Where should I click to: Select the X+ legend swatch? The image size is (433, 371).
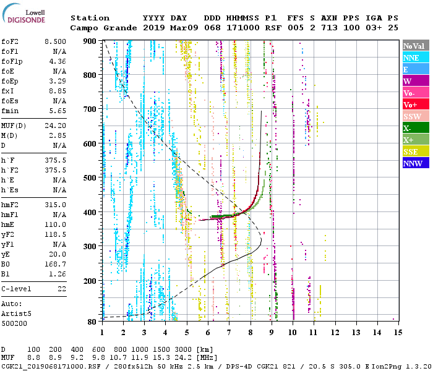click(416, 139)
